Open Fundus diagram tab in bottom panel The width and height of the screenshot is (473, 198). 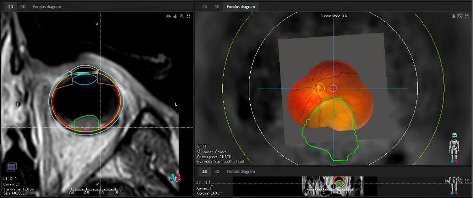(240, 172)
